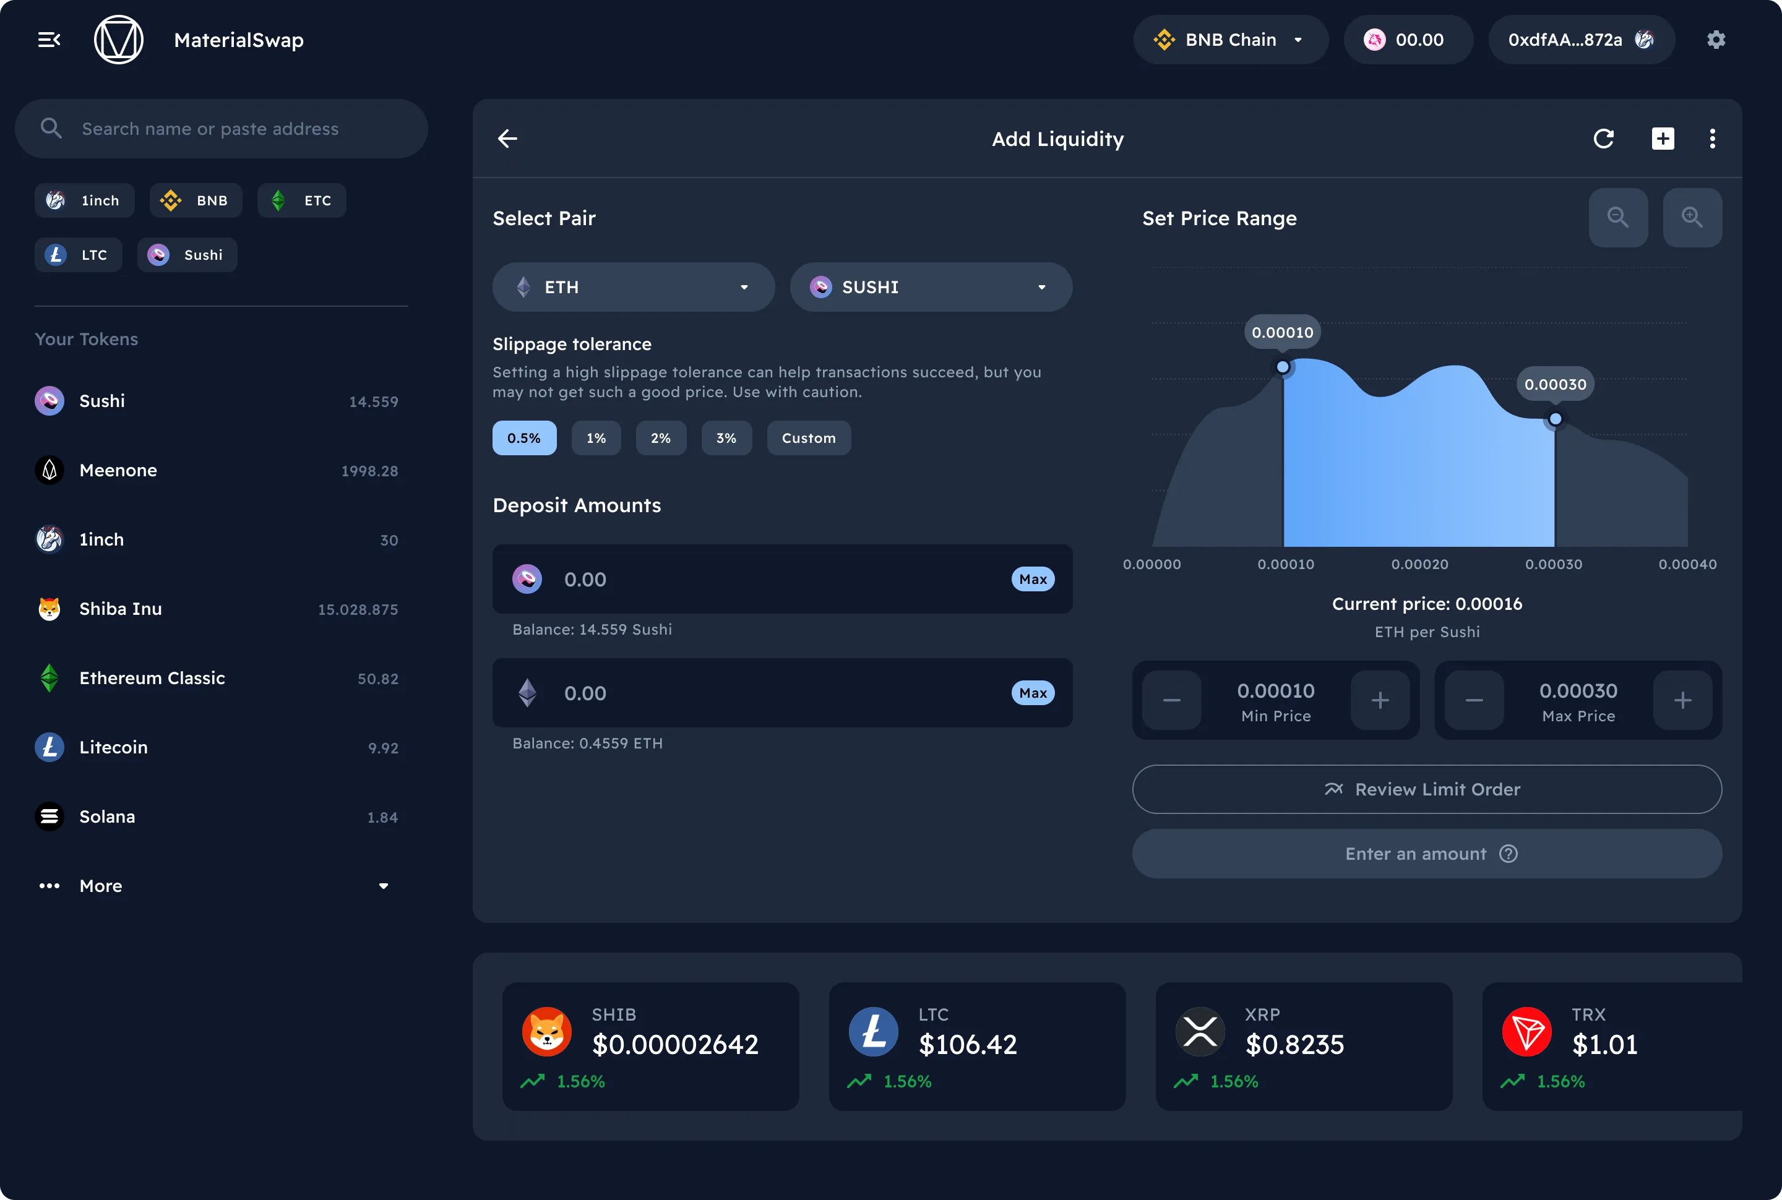The width and height of the screenshot is (1782, 1200).
Task: Zoom in the price range chart
Action: coord(1692,218)
